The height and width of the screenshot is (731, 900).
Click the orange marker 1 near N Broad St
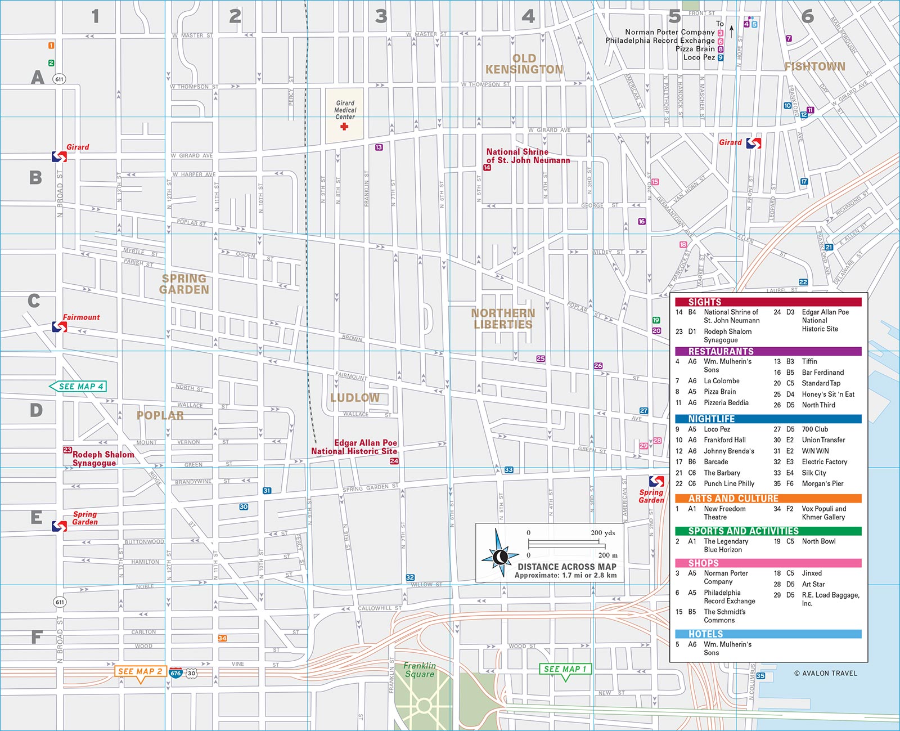coord(51,46)
